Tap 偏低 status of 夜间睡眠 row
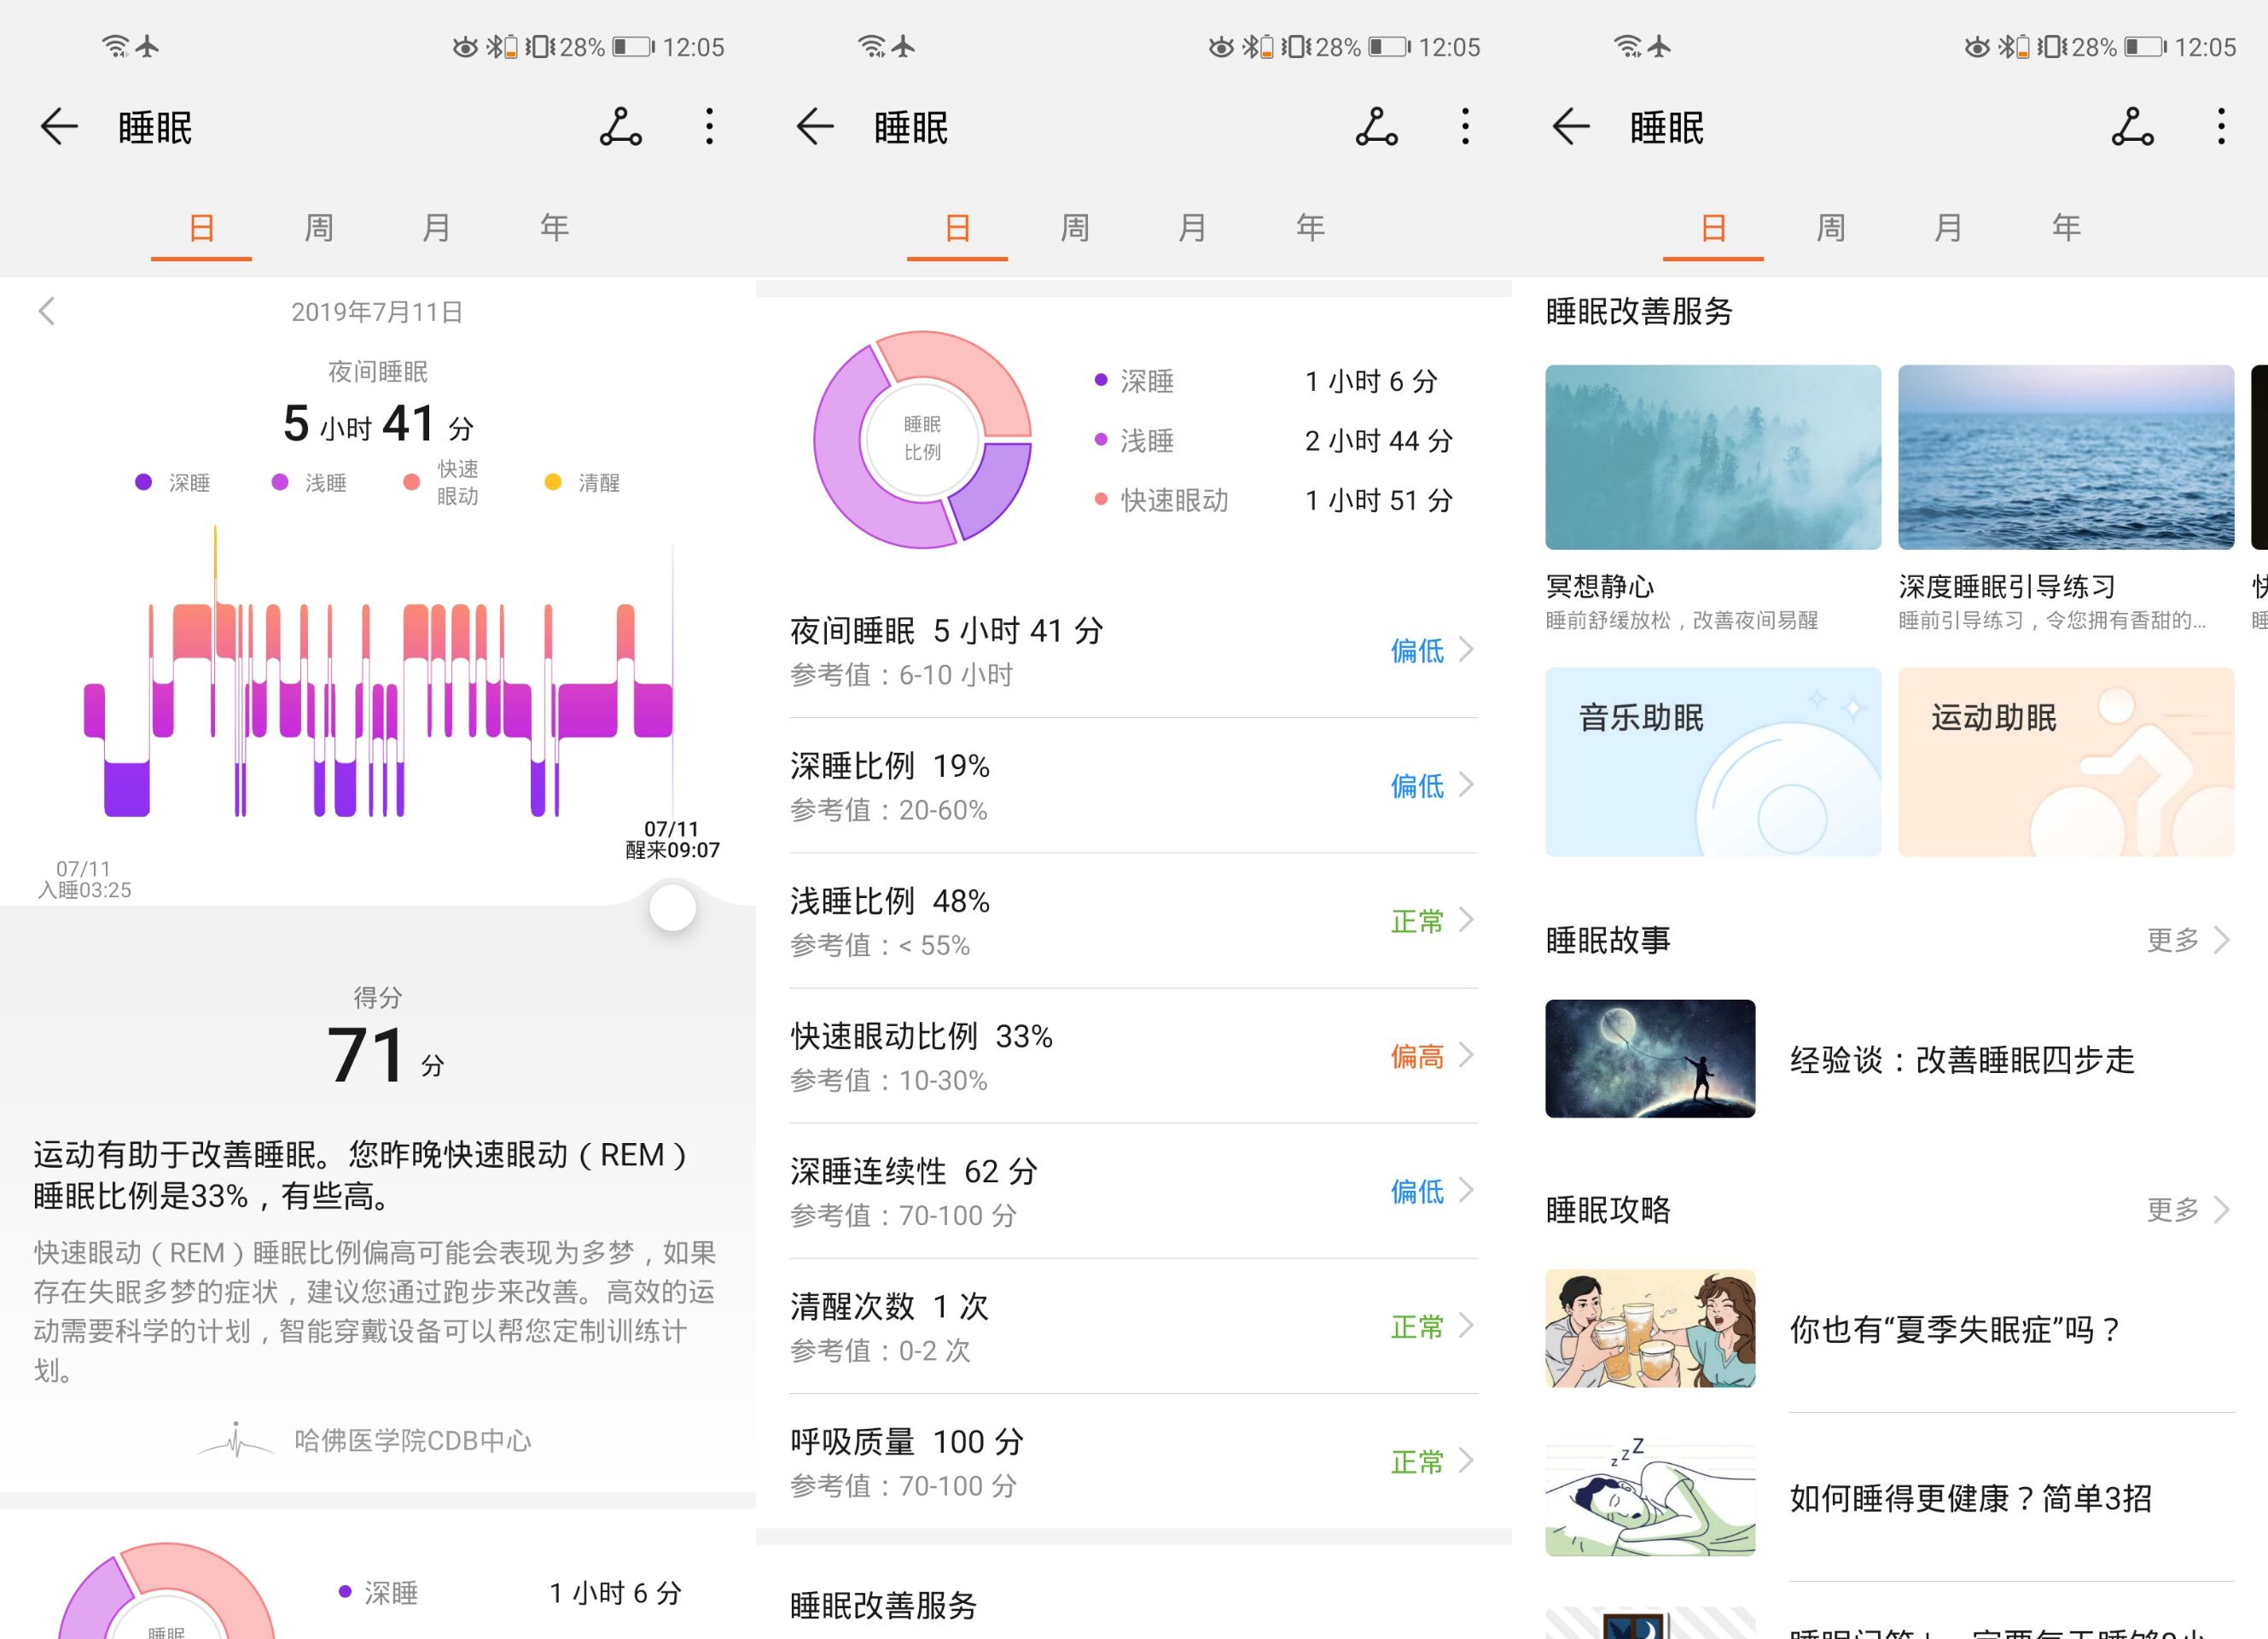 coord(1417,650)
